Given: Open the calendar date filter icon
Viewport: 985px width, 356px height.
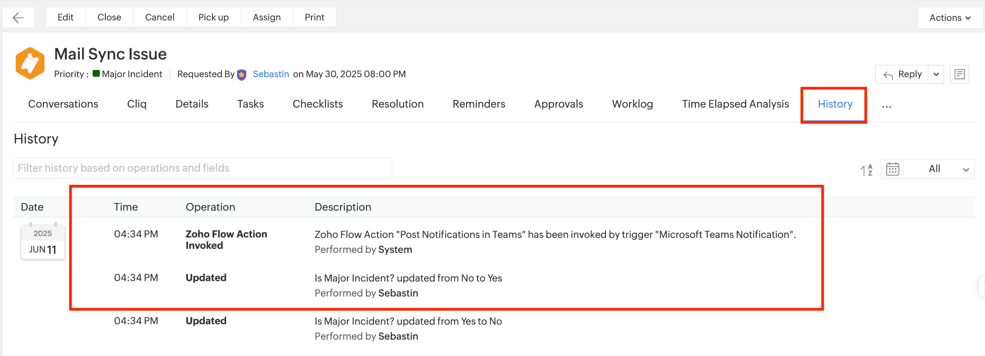Looking at the screenshot, I should point(892,169).
